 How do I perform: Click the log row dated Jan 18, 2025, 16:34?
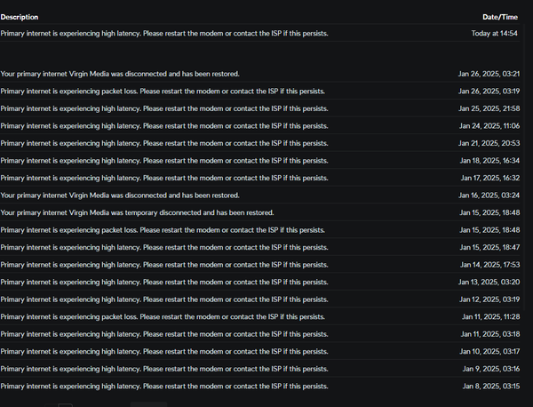click(259, 161)
